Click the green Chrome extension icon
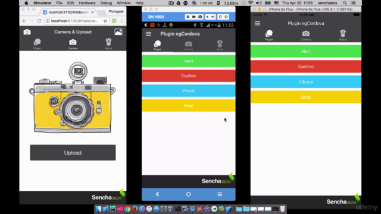381x214 pixels. click(114, 21)
